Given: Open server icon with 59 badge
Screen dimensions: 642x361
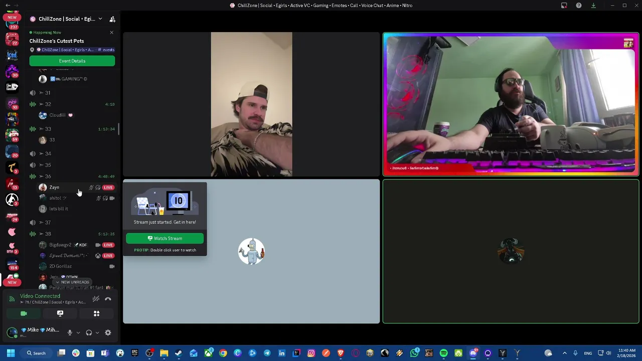Looking at the screenshot, I should (12, 134).
